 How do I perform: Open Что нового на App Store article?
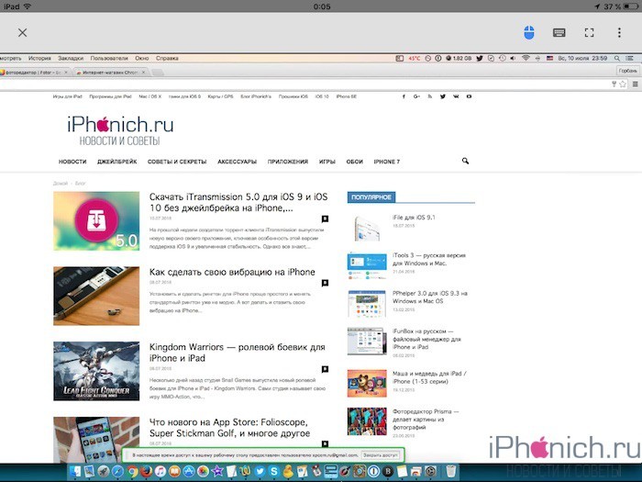229,428
